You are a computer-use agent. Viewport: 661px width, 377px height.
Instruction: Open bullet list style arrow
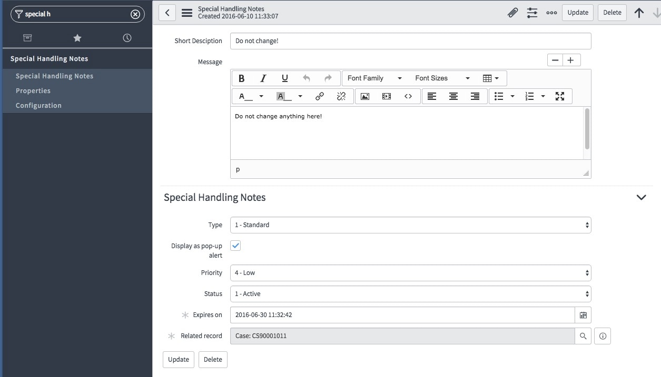pyautogui.click(x=512, y=96)
